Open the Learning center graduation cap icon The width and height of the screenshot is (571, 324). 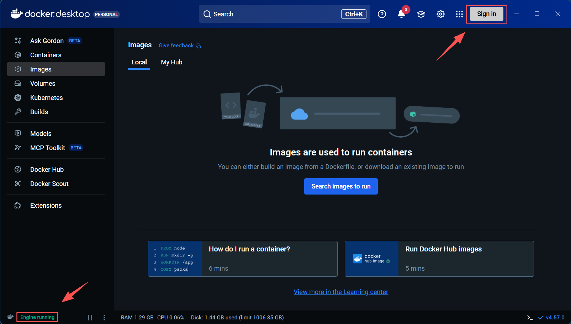pos(421,14)
